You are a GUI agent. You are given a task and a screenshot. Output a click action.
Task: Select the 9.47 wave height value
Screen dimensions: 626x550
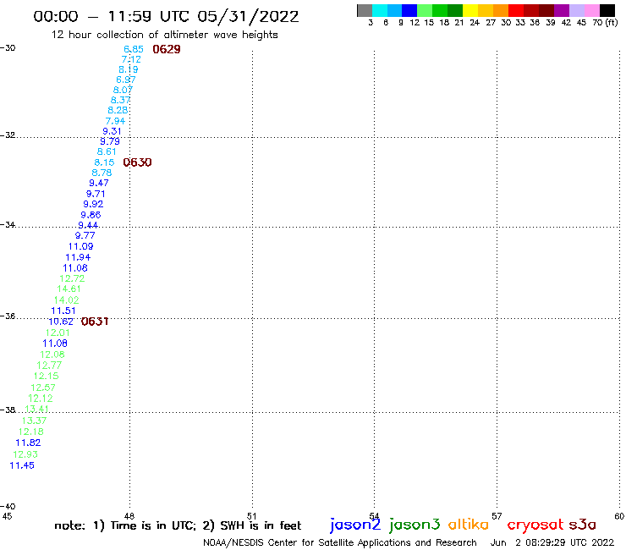[99, 183]
